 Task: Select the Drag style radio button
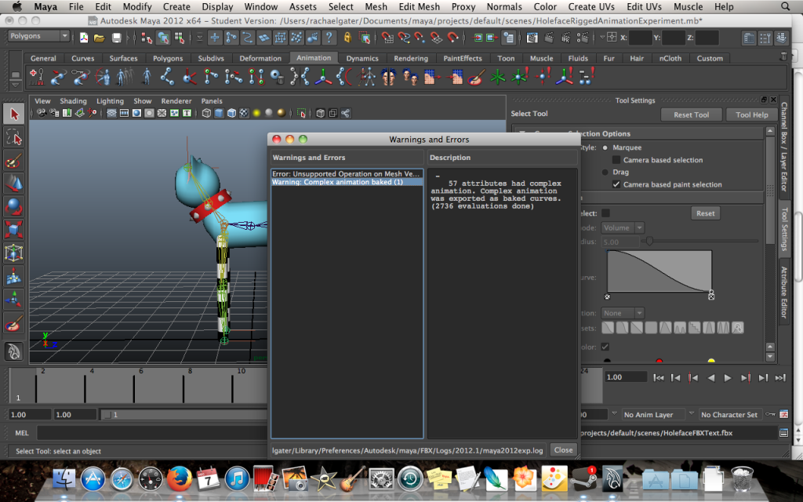605,172
